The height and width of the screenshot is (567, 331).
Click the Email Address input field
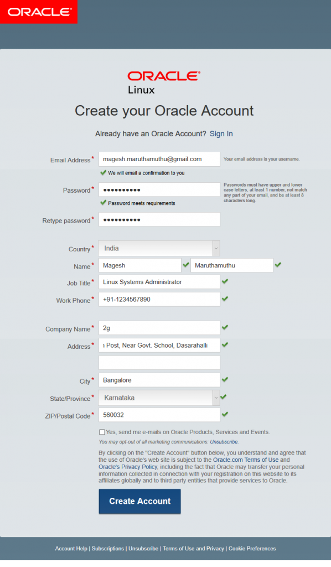(159, 158)
